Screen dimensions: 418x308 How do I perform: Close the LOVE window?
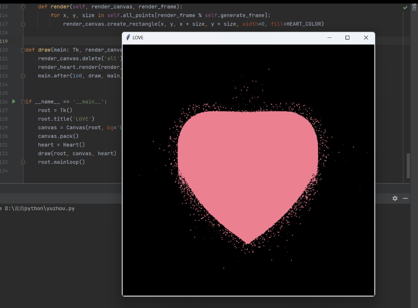366,37
